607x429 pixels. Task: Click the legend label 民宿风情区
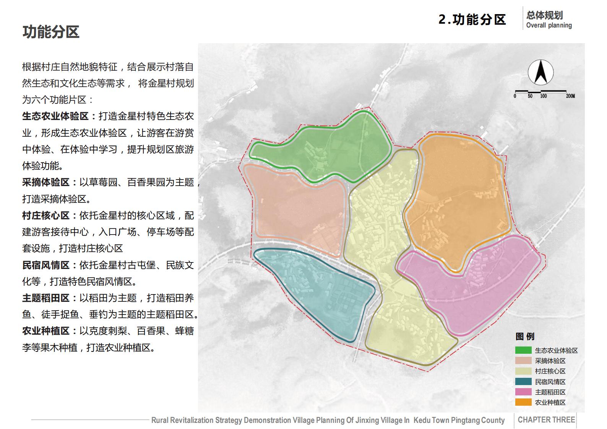(550, 382)
